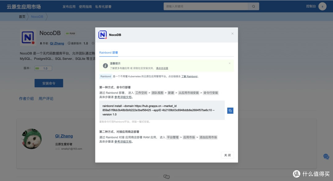Navigate to 首页 breadcrumb
333x181 pixels.
[22, 17]
